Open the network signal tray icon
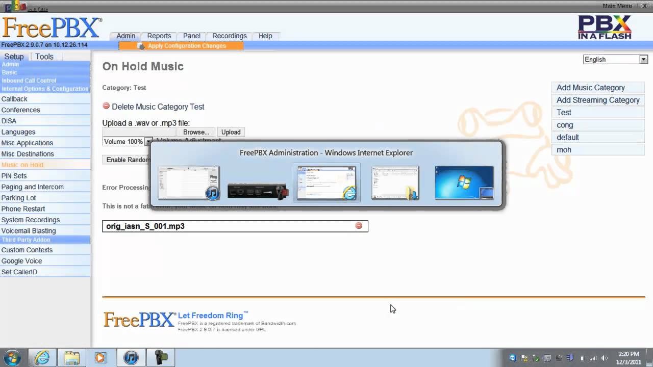The image size is (653, 367). 593,358
